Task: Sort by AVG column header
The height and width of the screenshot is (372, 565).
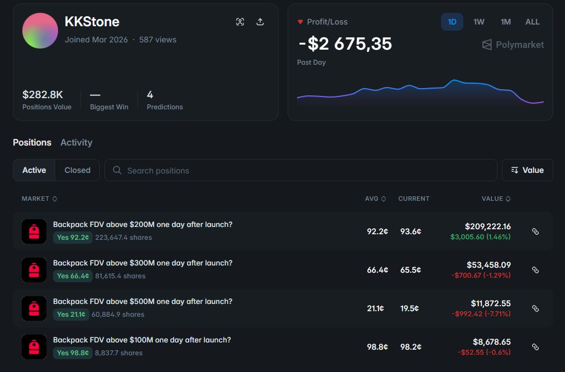Action: [376, 199]
